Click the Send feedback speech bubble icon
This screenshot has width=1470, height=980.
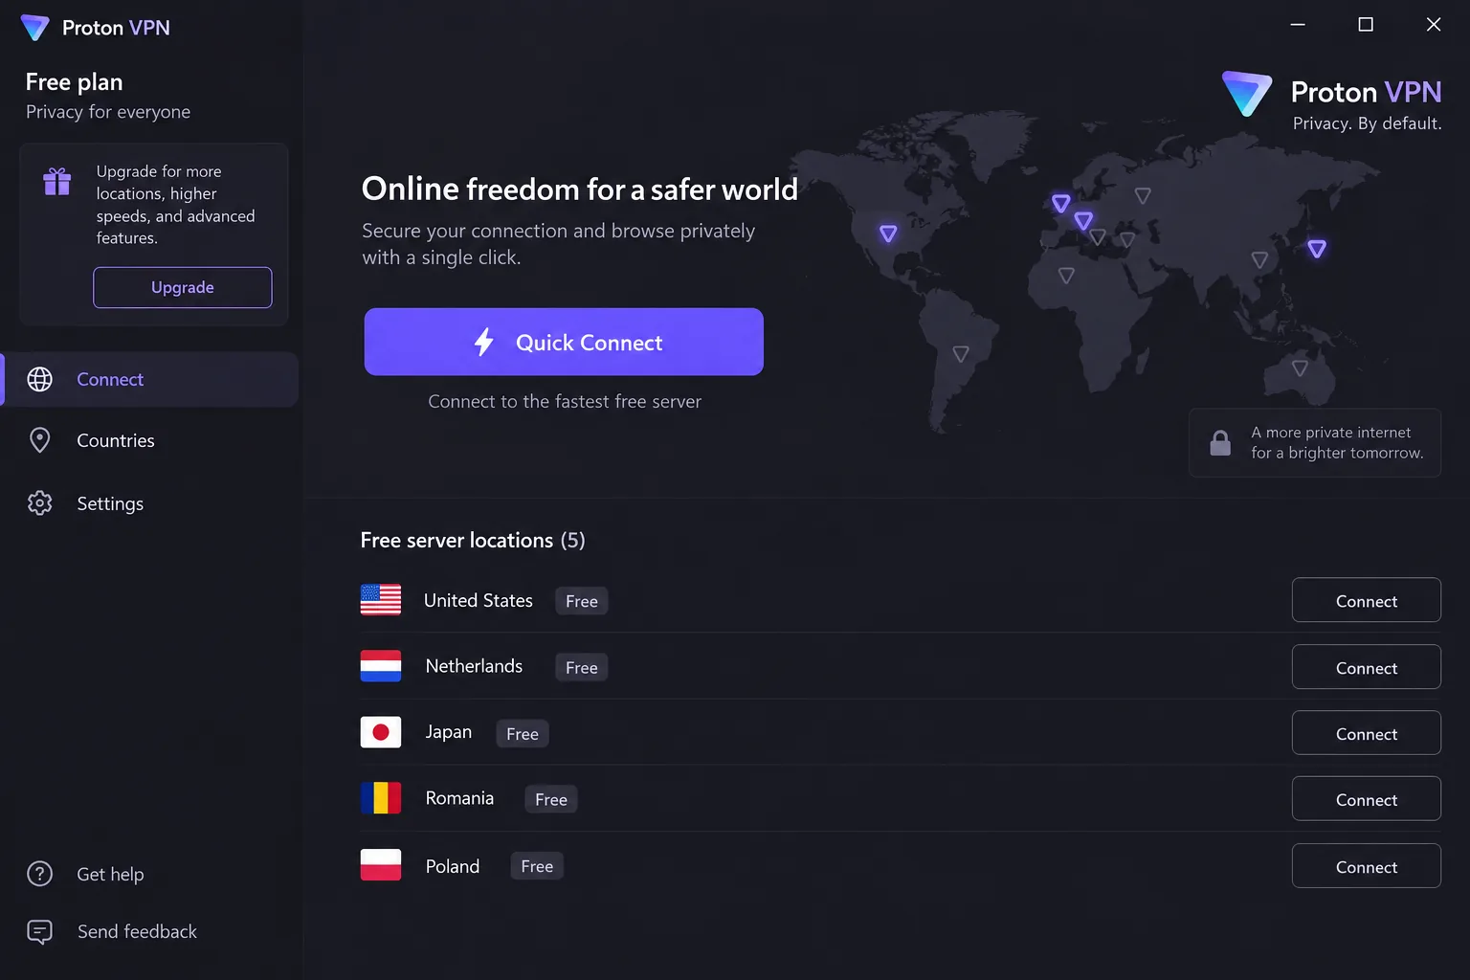(40, 932)
